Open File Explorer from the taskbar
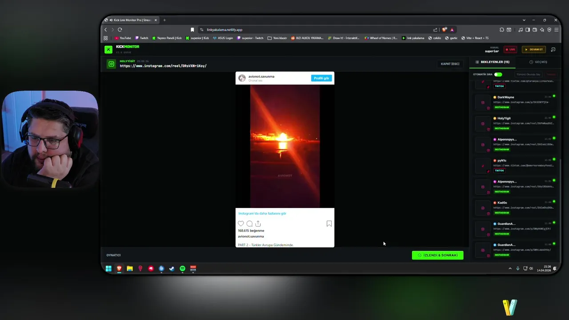This screenshot has height=320, width=569. pos(130,268)
